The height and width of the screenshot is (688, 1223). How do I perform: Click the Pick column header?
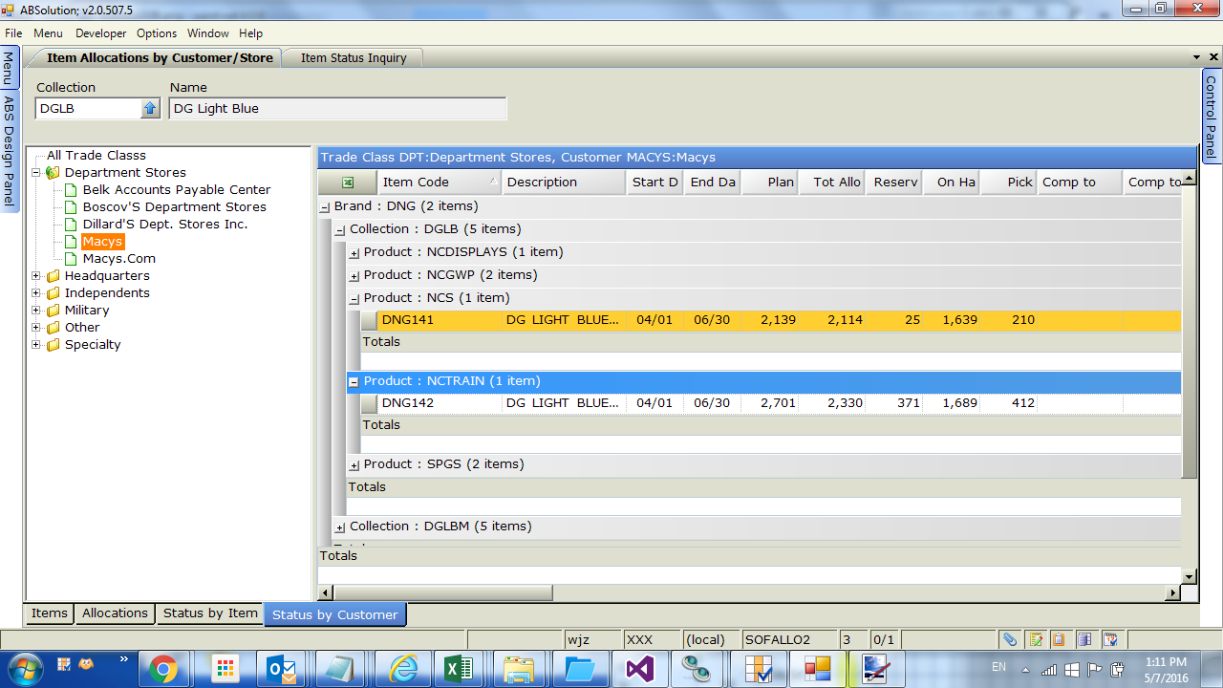1008,183
